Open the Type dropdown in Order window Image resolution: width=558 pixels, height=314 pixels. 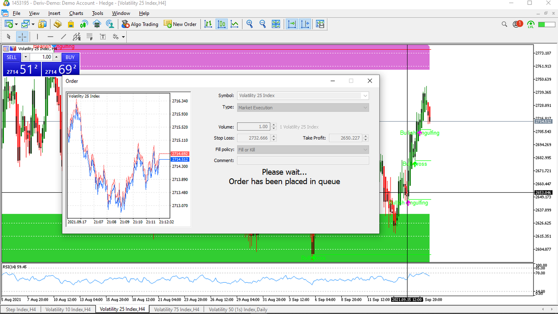365,108
